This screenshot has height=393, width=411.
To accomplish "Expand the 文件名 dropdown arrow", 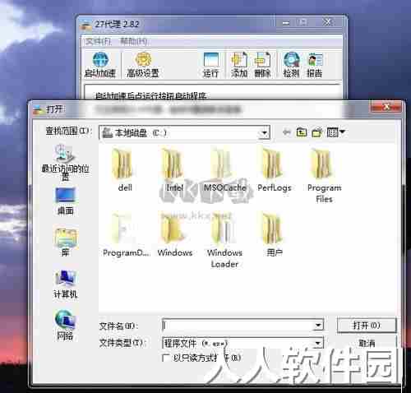I will click(318, 326).
